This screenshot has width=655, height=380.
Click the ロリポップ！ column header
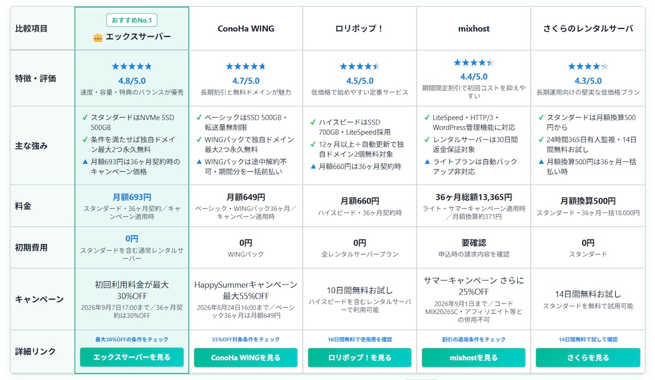(x=359, y=28)
